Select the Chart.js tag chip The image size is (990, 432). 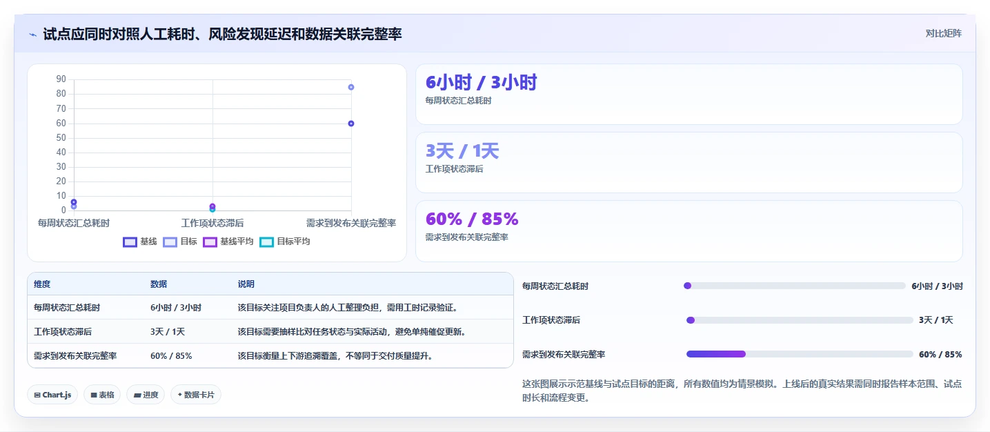click(52, 395)
